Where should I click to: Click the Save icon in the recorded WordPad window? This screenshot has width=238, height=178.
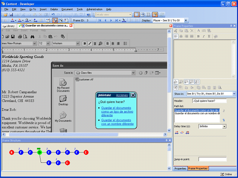(x=13, y=36)
